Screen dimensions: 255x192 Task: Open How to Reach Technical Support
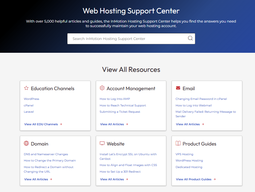coord(123,105)
